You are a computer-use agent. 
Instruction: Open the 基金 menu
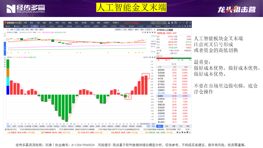32,23
